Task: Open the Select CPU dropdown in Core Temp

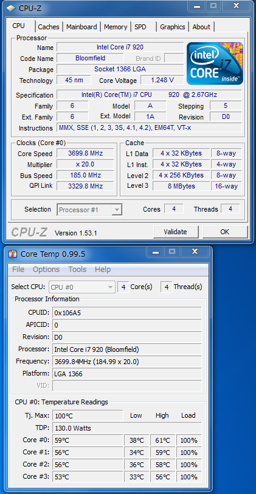Action: pos(82,287)
